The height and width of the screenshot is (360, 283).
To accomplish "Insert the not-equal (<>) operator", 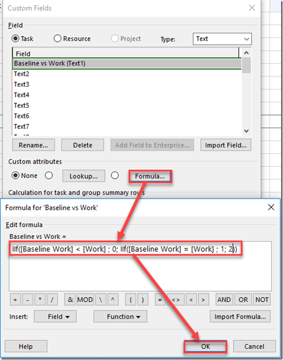I will pos(175,300).
